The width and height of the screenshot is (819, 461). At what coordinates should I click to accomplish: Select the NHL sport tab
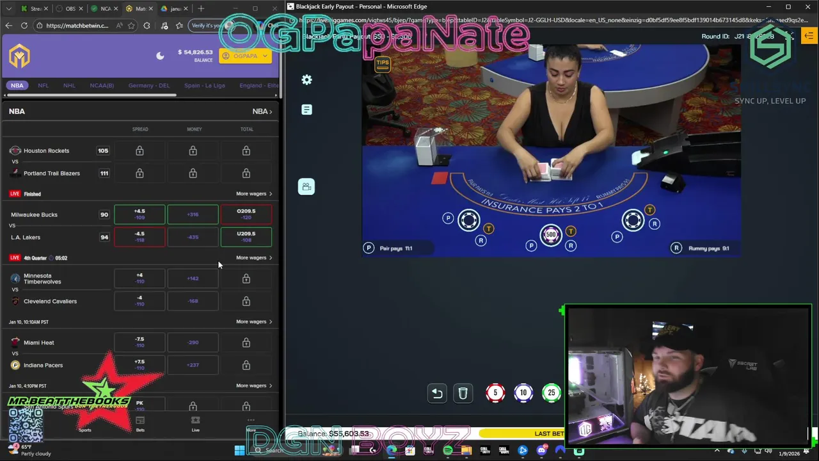click(x=69, y=85)
